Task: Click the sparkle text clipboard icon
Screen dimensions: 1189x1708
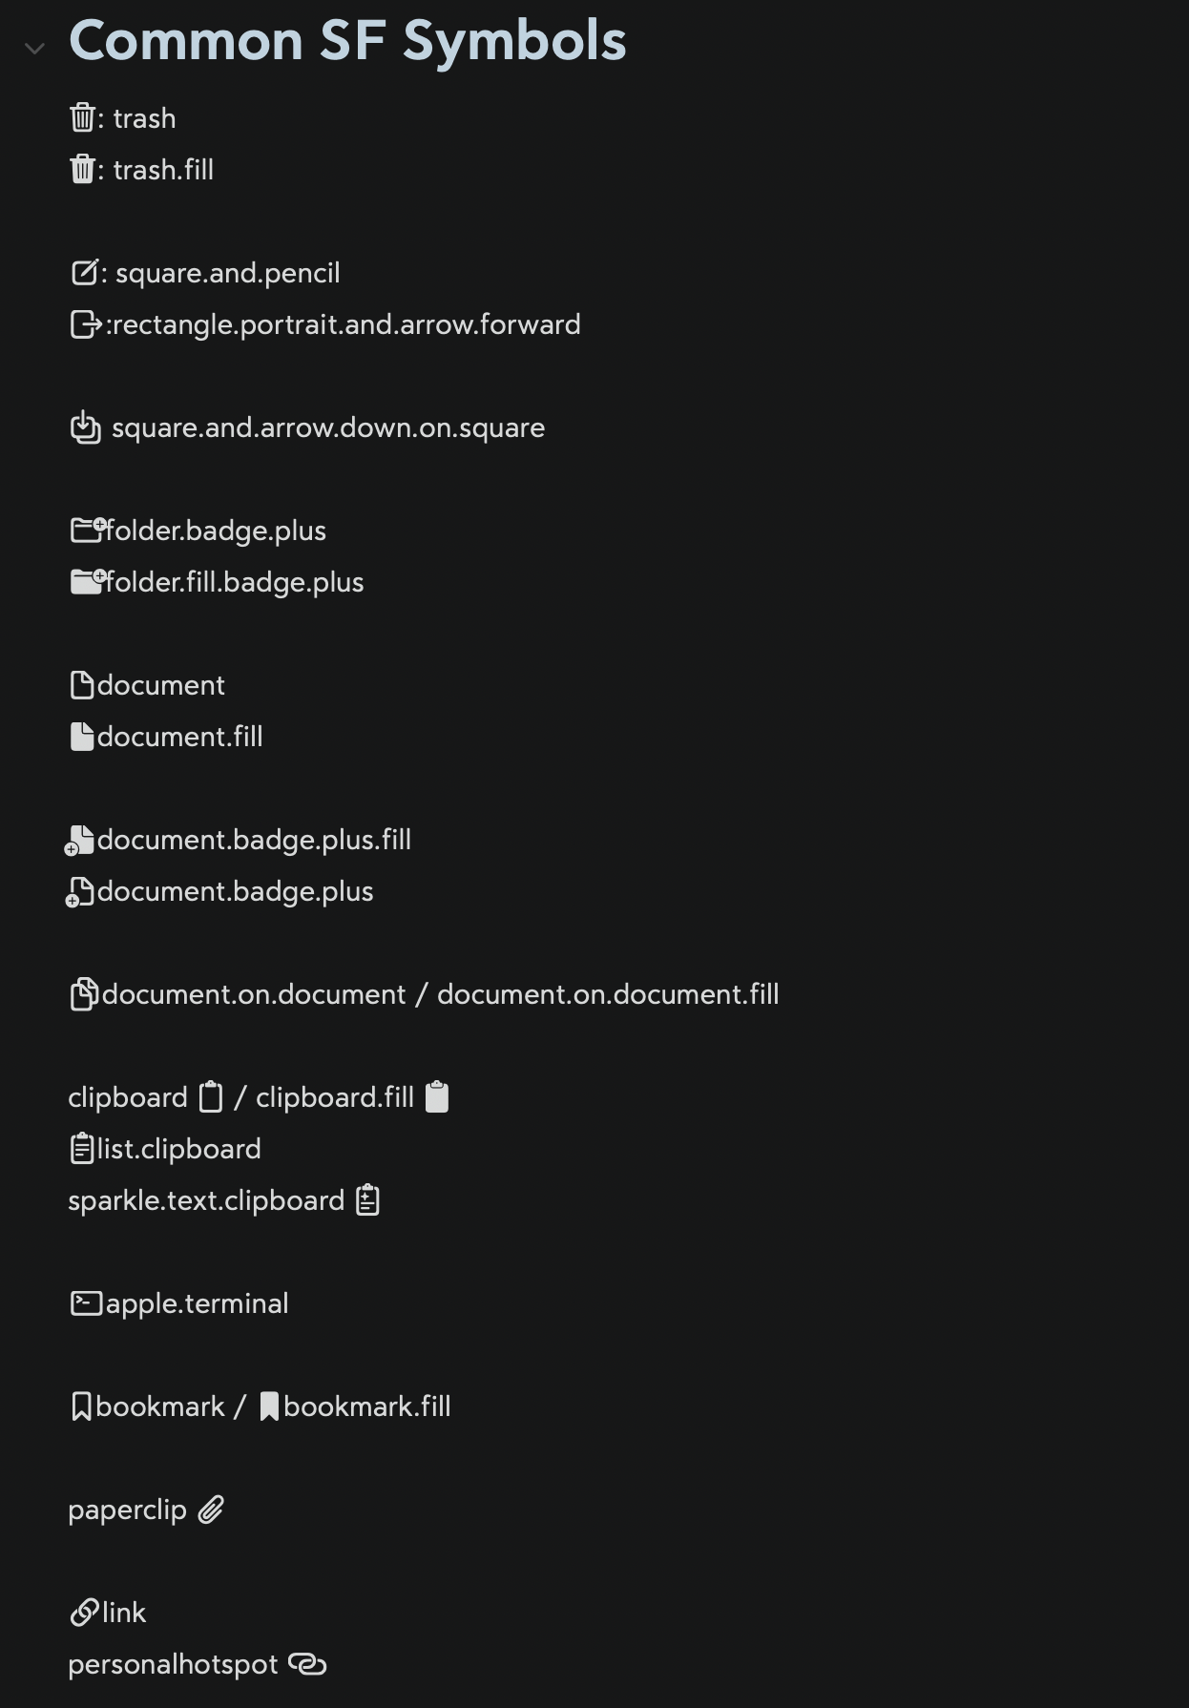Action: point(368,1199)
